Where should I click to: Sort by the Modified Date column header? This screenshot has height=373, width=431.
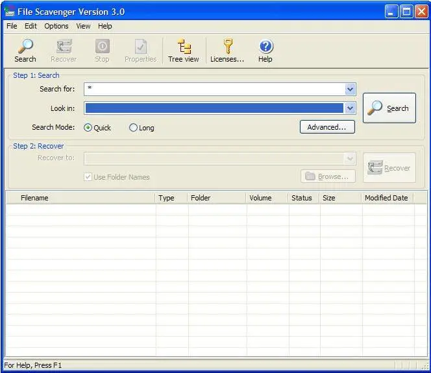pyautogui.click(x=388, y=198)
